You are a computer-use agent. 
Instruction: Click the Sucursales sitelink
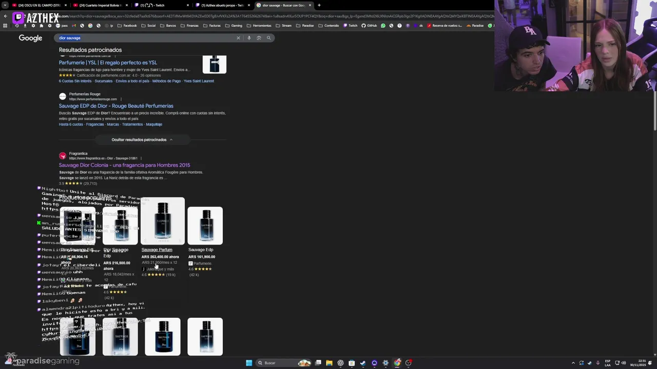tap(104, 81)
